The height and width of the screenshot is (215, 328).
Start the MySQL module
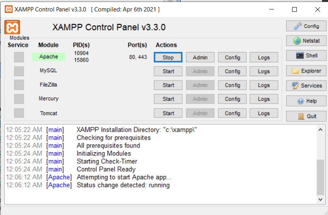pyautogui.click(x=168, y=71)
